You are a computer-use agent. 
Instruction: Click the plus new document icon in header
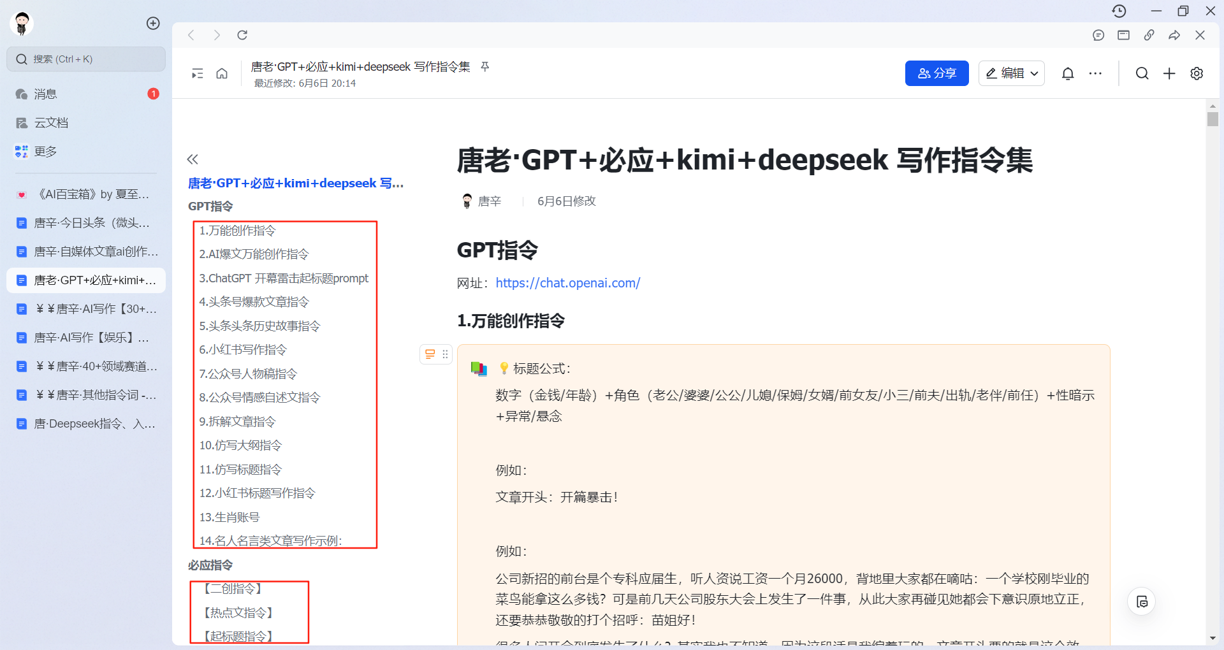[1169, 74]
